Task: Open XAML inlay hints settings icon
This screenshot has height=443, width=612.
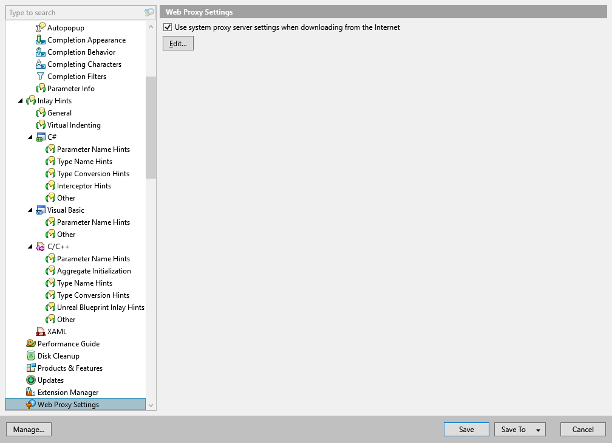Action: (40, 331)
